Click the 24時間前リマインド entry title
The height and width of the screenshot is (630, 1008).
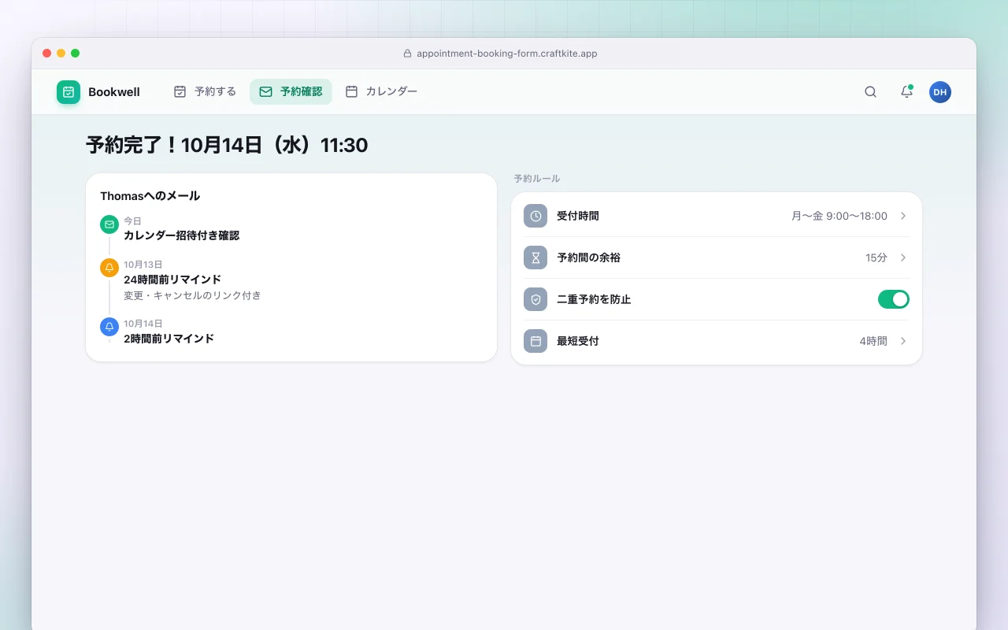[172, 280]
